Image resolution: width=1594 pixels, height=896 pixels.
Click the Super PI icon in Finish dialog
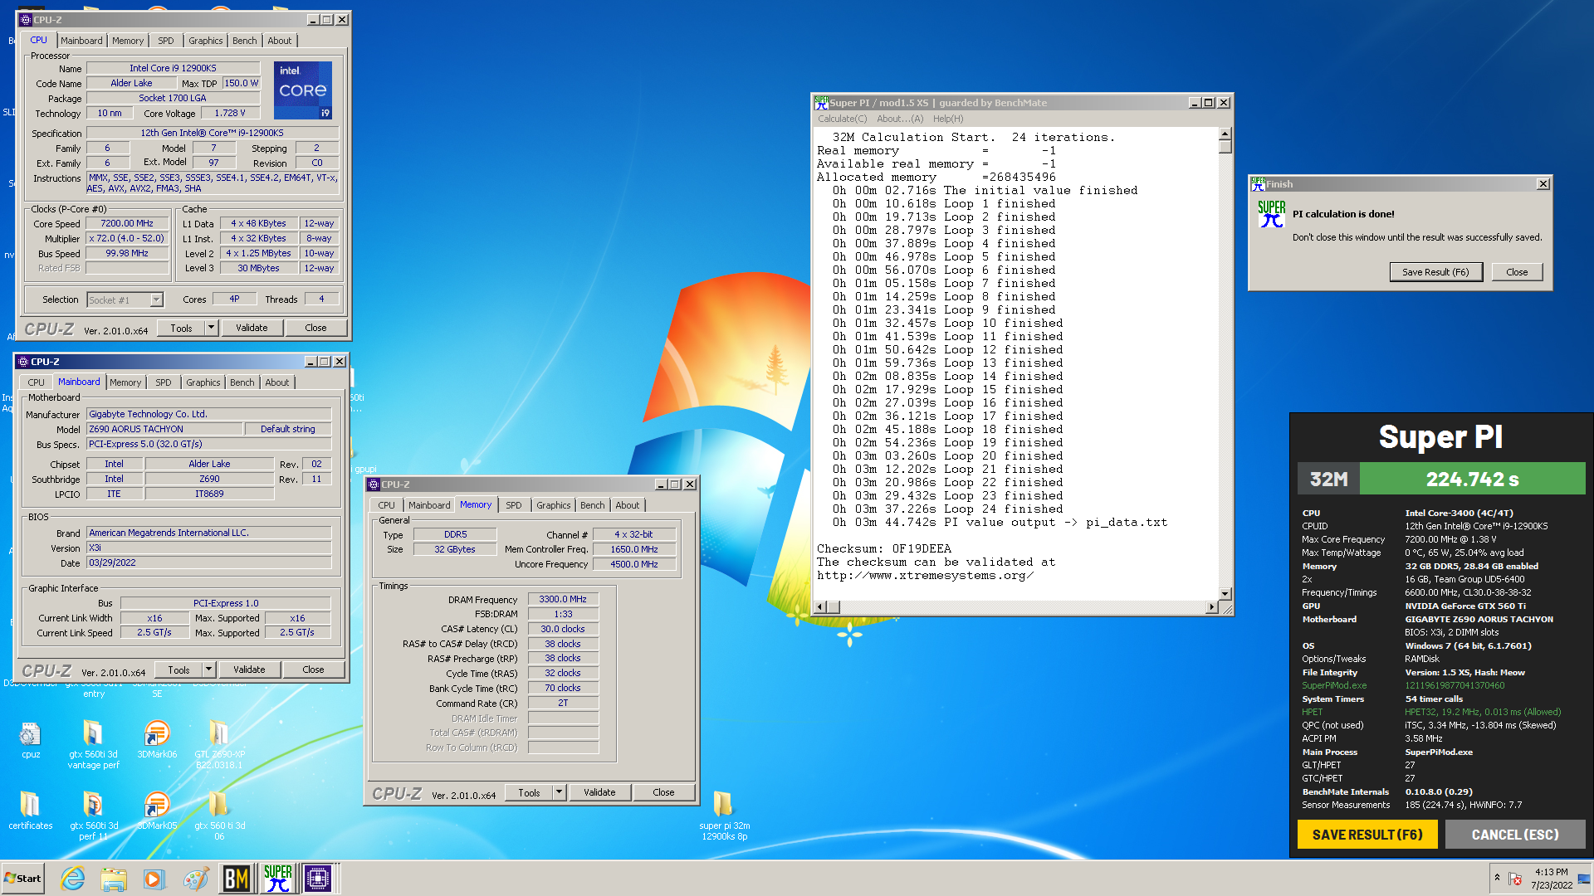(x=1271, y=214)
